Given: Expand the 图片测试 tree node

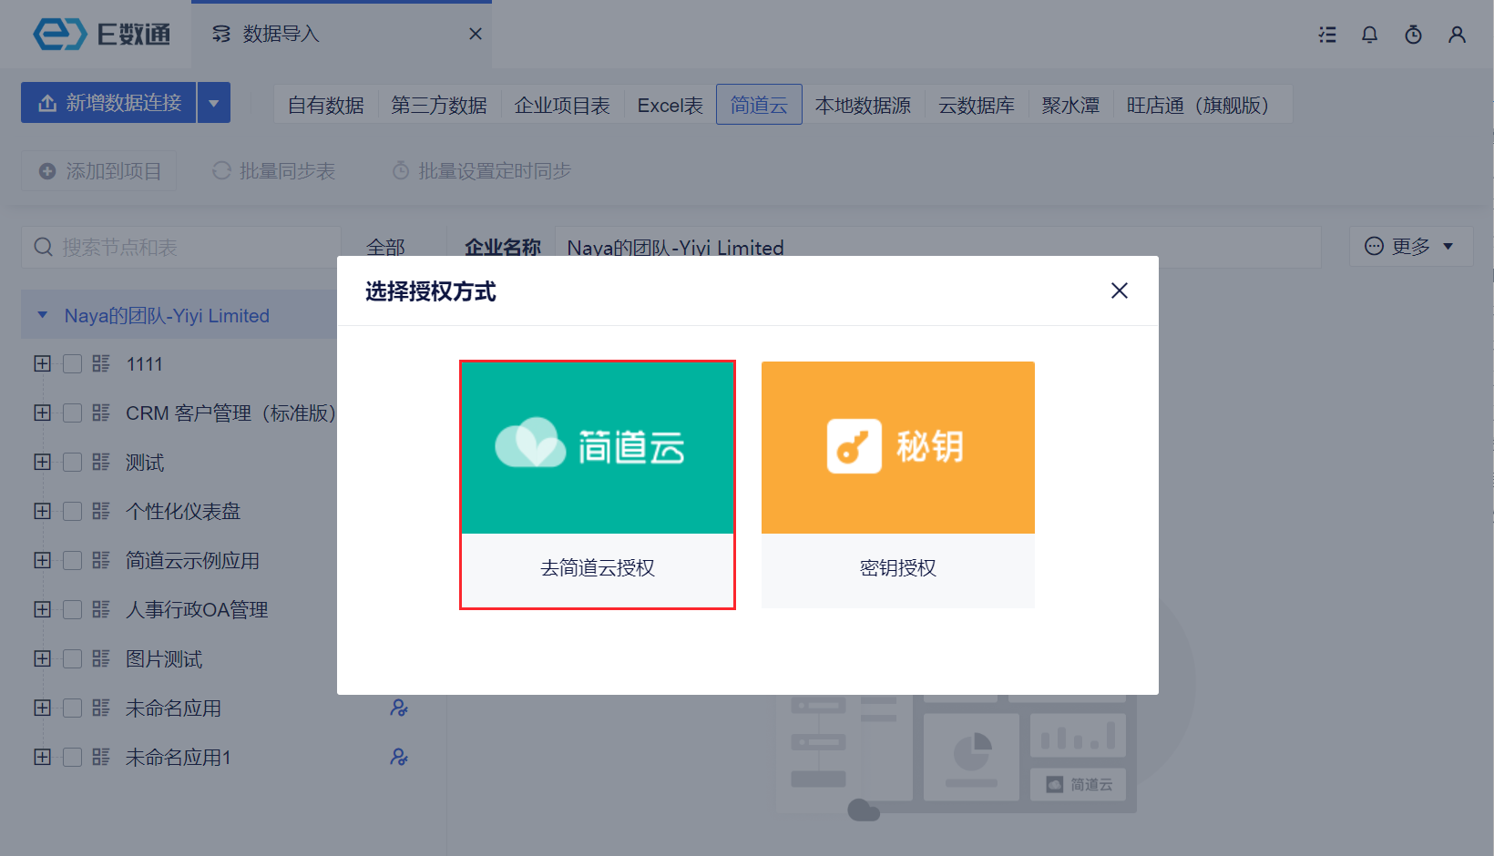Looking at the screenshot, I should point(42,658).
